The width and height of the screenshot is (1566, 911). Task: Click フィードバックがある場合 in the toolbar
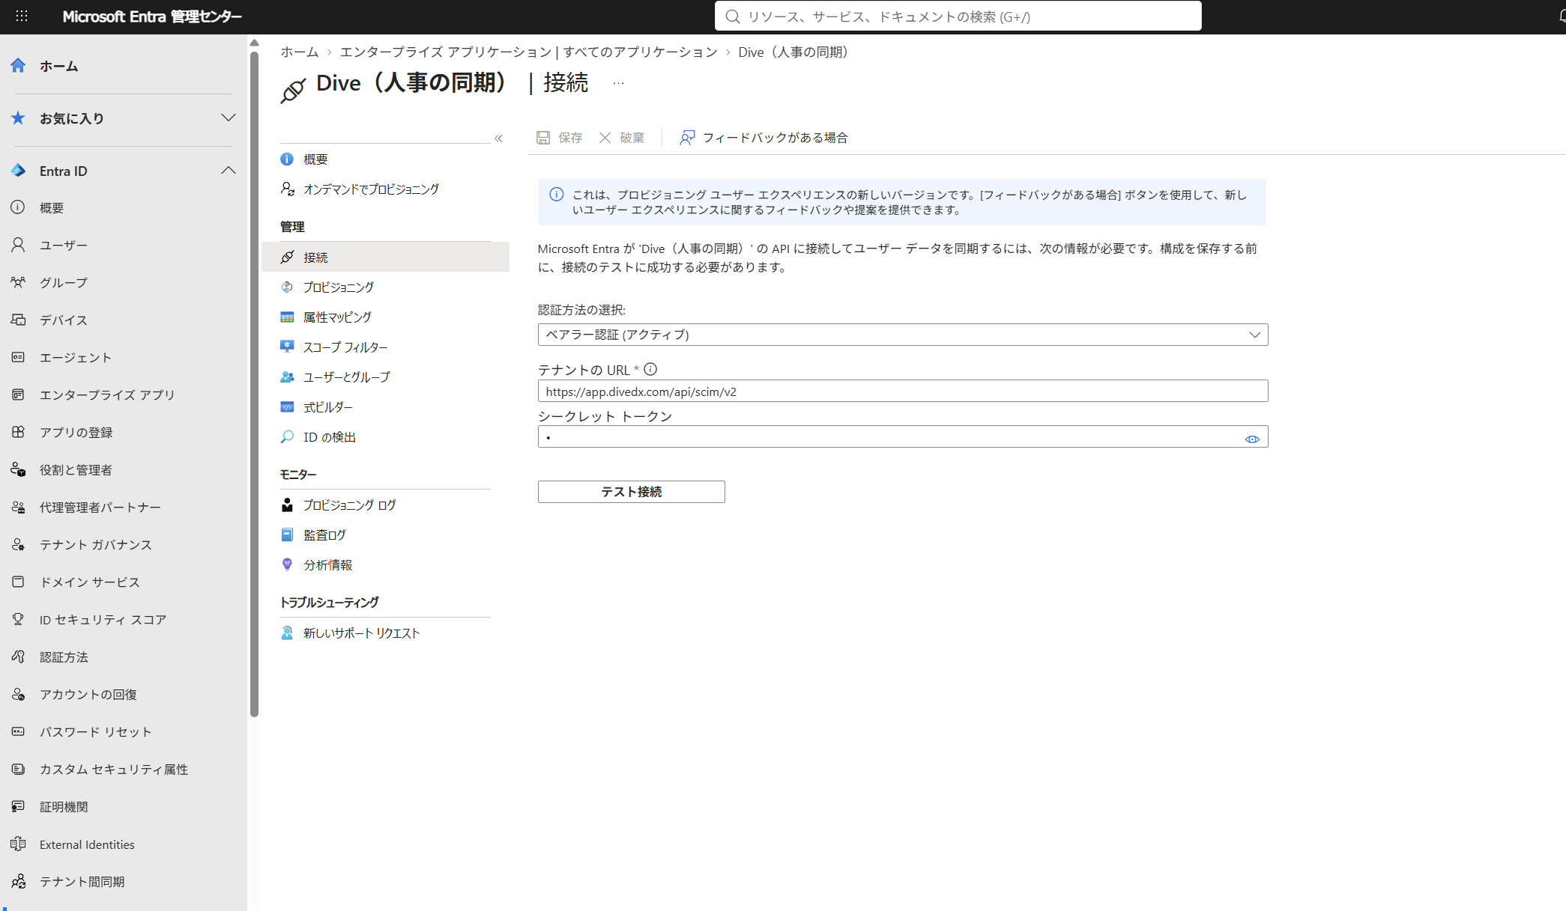764,138
